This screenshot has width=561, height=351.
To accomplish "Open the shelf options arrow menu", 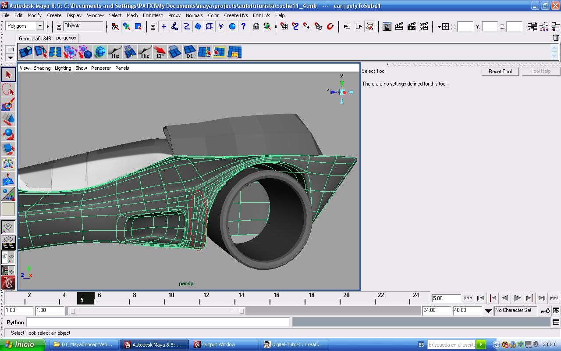I will coord(10,57).
